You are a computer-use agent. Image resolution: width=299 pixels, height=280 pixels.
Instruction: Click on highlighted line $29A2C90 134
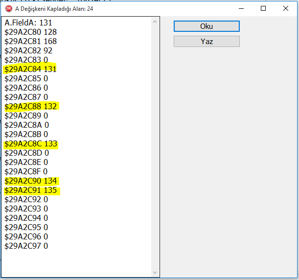(30, 181)
